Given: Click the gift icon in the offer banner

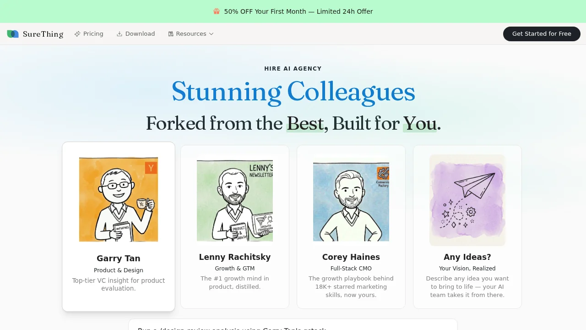Looking at the screenshot, I should coord(216,11).
